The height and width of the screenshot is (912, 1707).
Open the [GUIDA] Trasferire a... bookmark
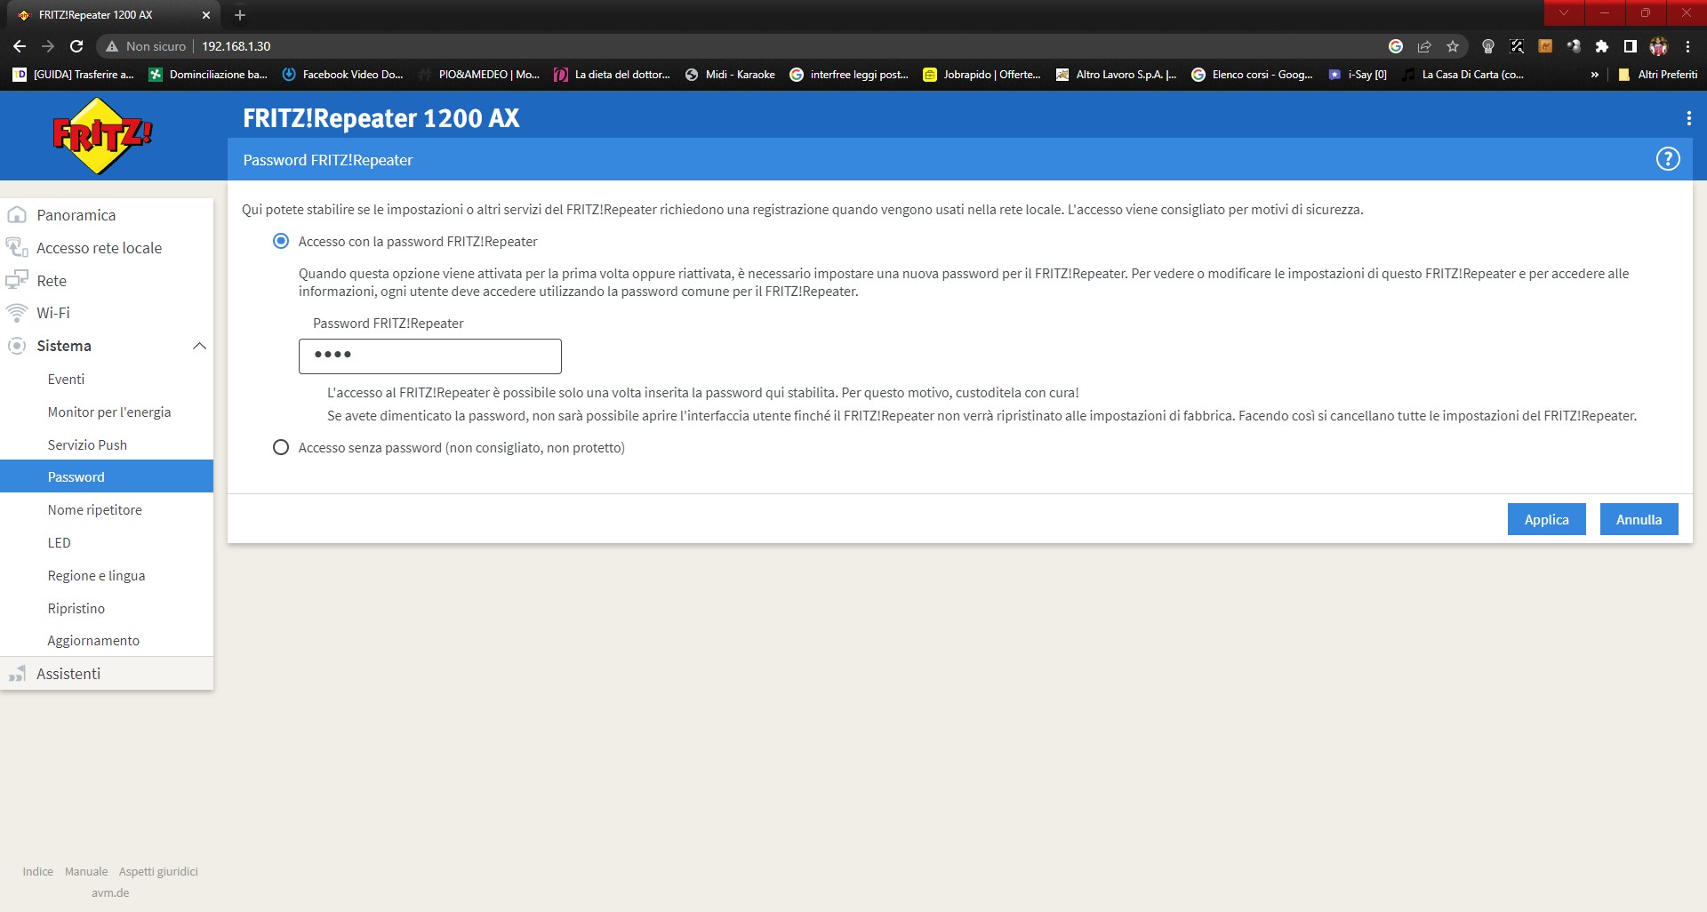click(x=73, y=75)
